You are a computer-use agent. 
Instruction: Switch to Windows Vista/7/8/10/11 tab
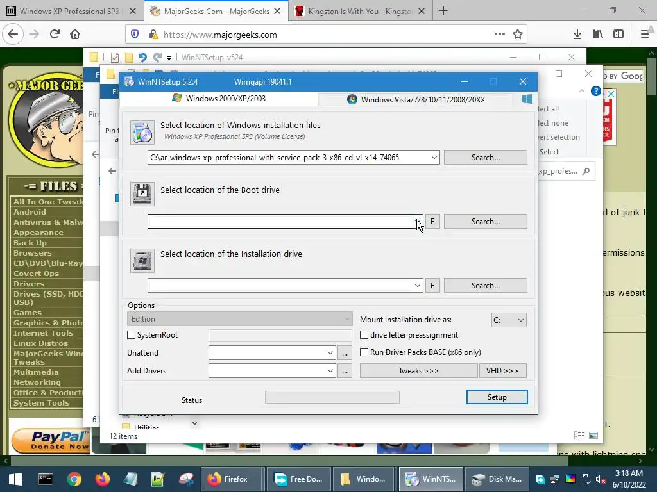click(416, 99)
